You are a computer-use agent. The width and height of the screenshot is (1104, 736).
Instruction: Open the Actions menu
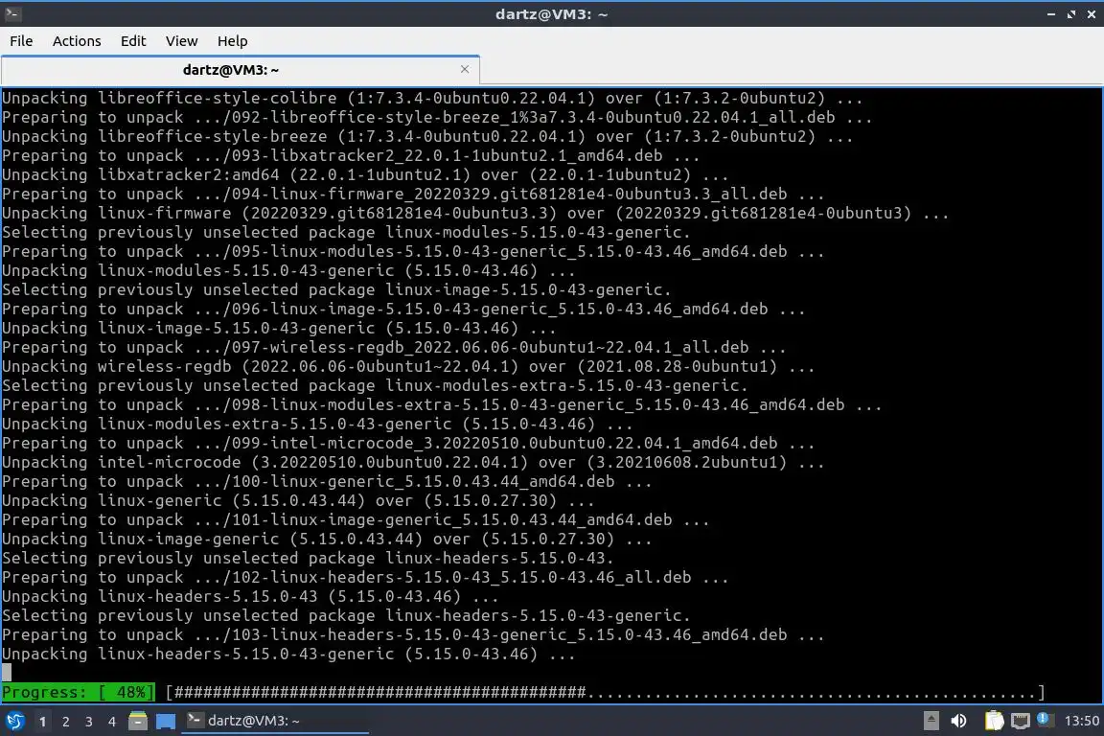[77, 41]
